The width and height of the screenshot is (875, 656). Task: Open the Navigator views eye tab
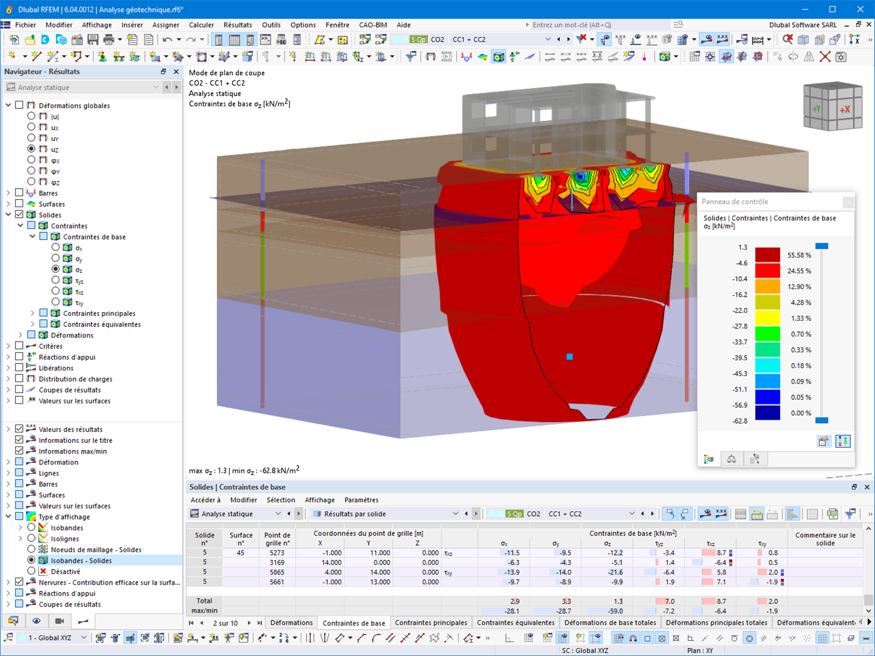[x=36, y=621]
